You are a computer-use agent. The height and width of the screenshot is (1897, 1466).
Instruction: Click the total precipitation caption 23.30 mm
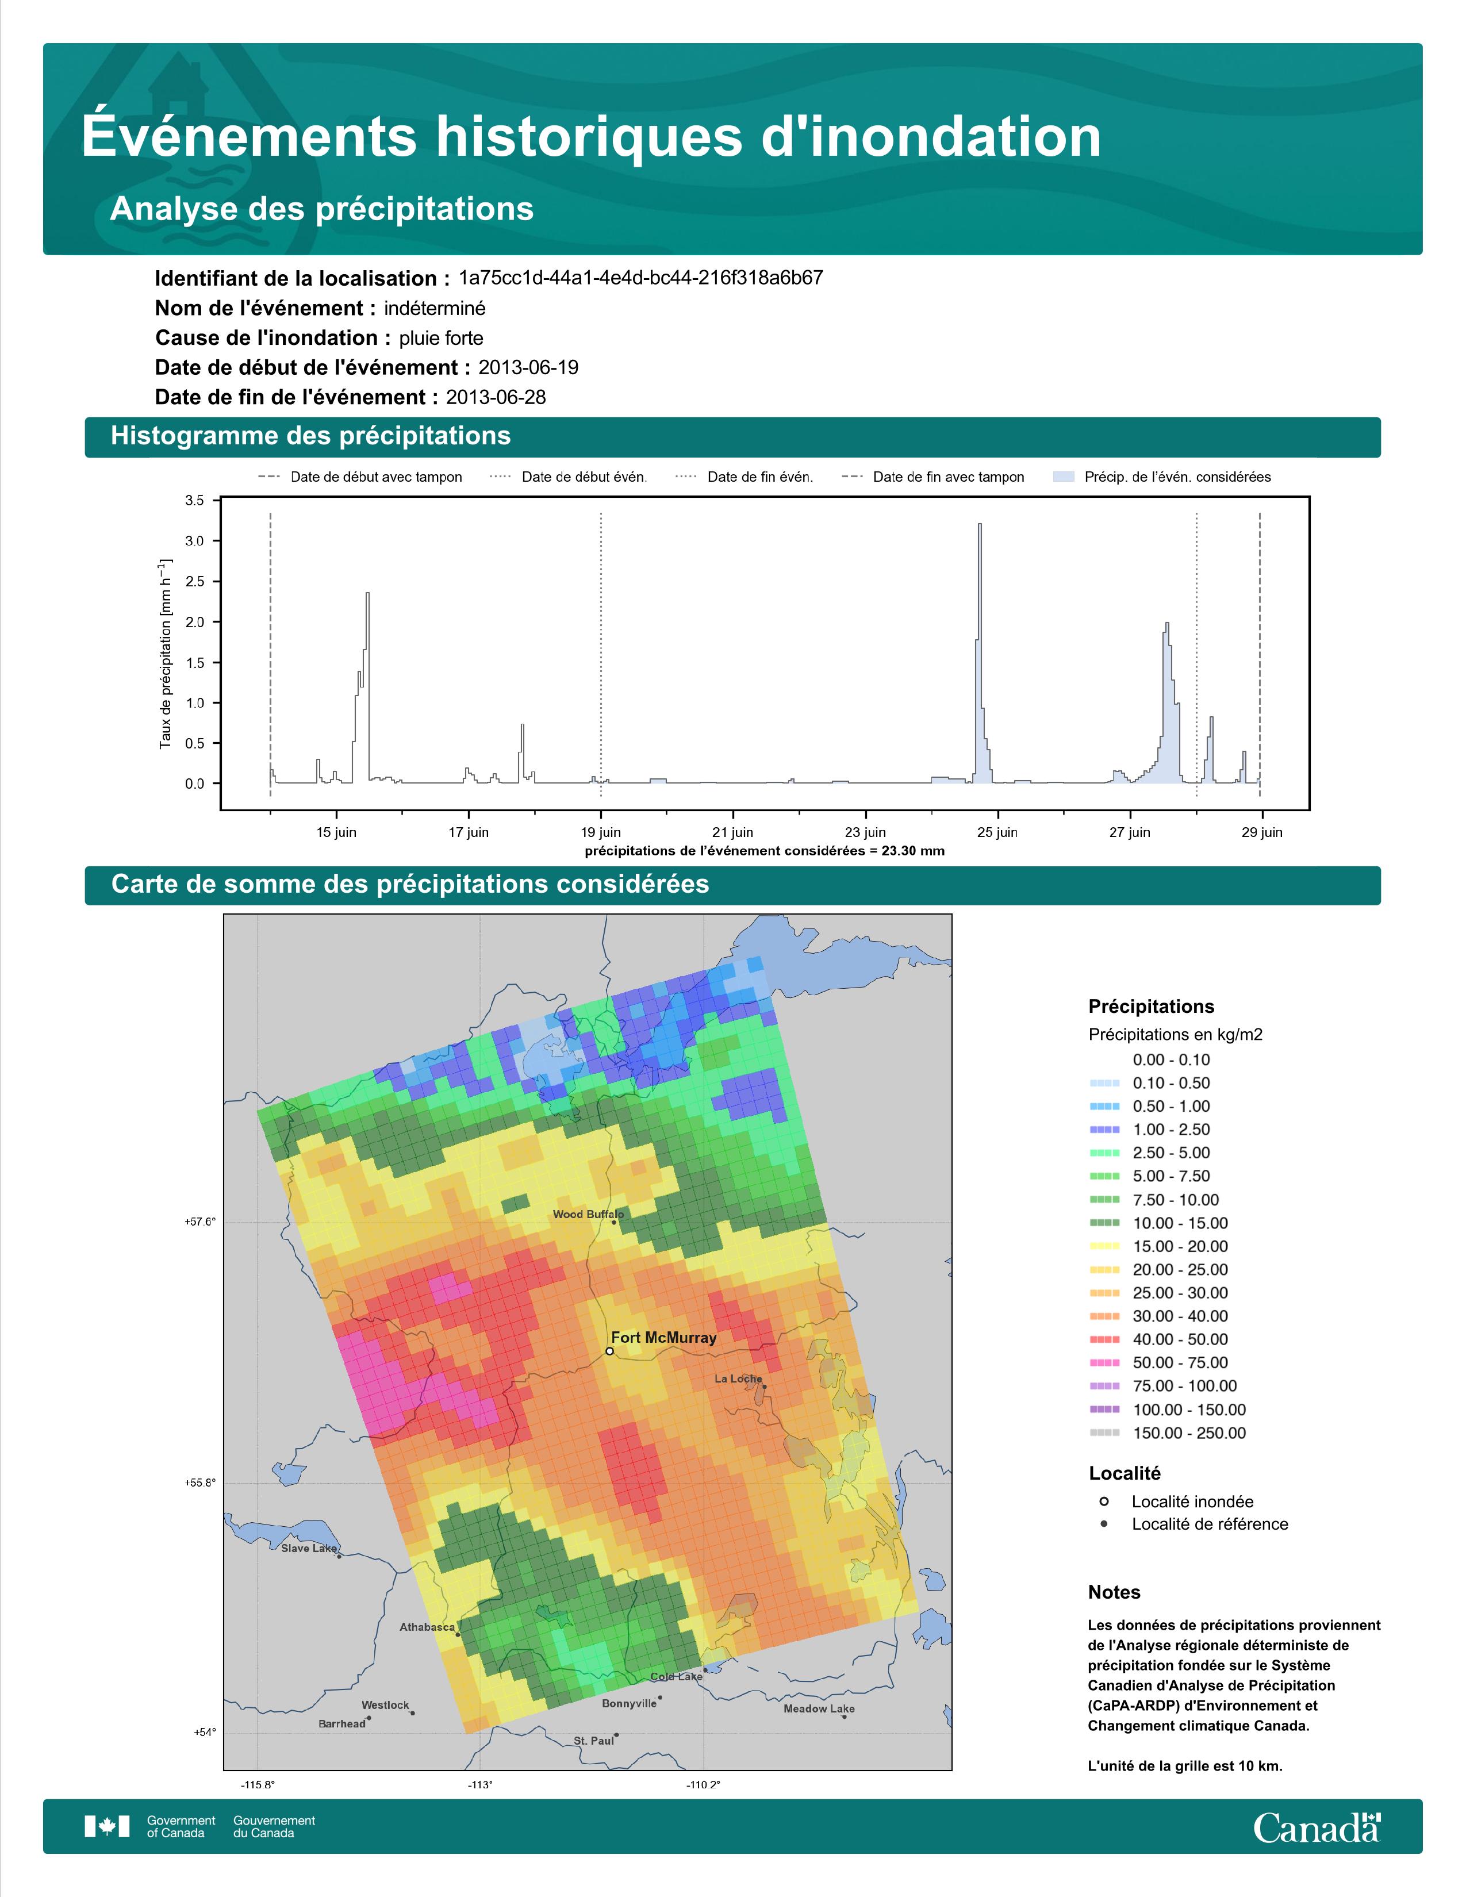click(x=764, y=851)
